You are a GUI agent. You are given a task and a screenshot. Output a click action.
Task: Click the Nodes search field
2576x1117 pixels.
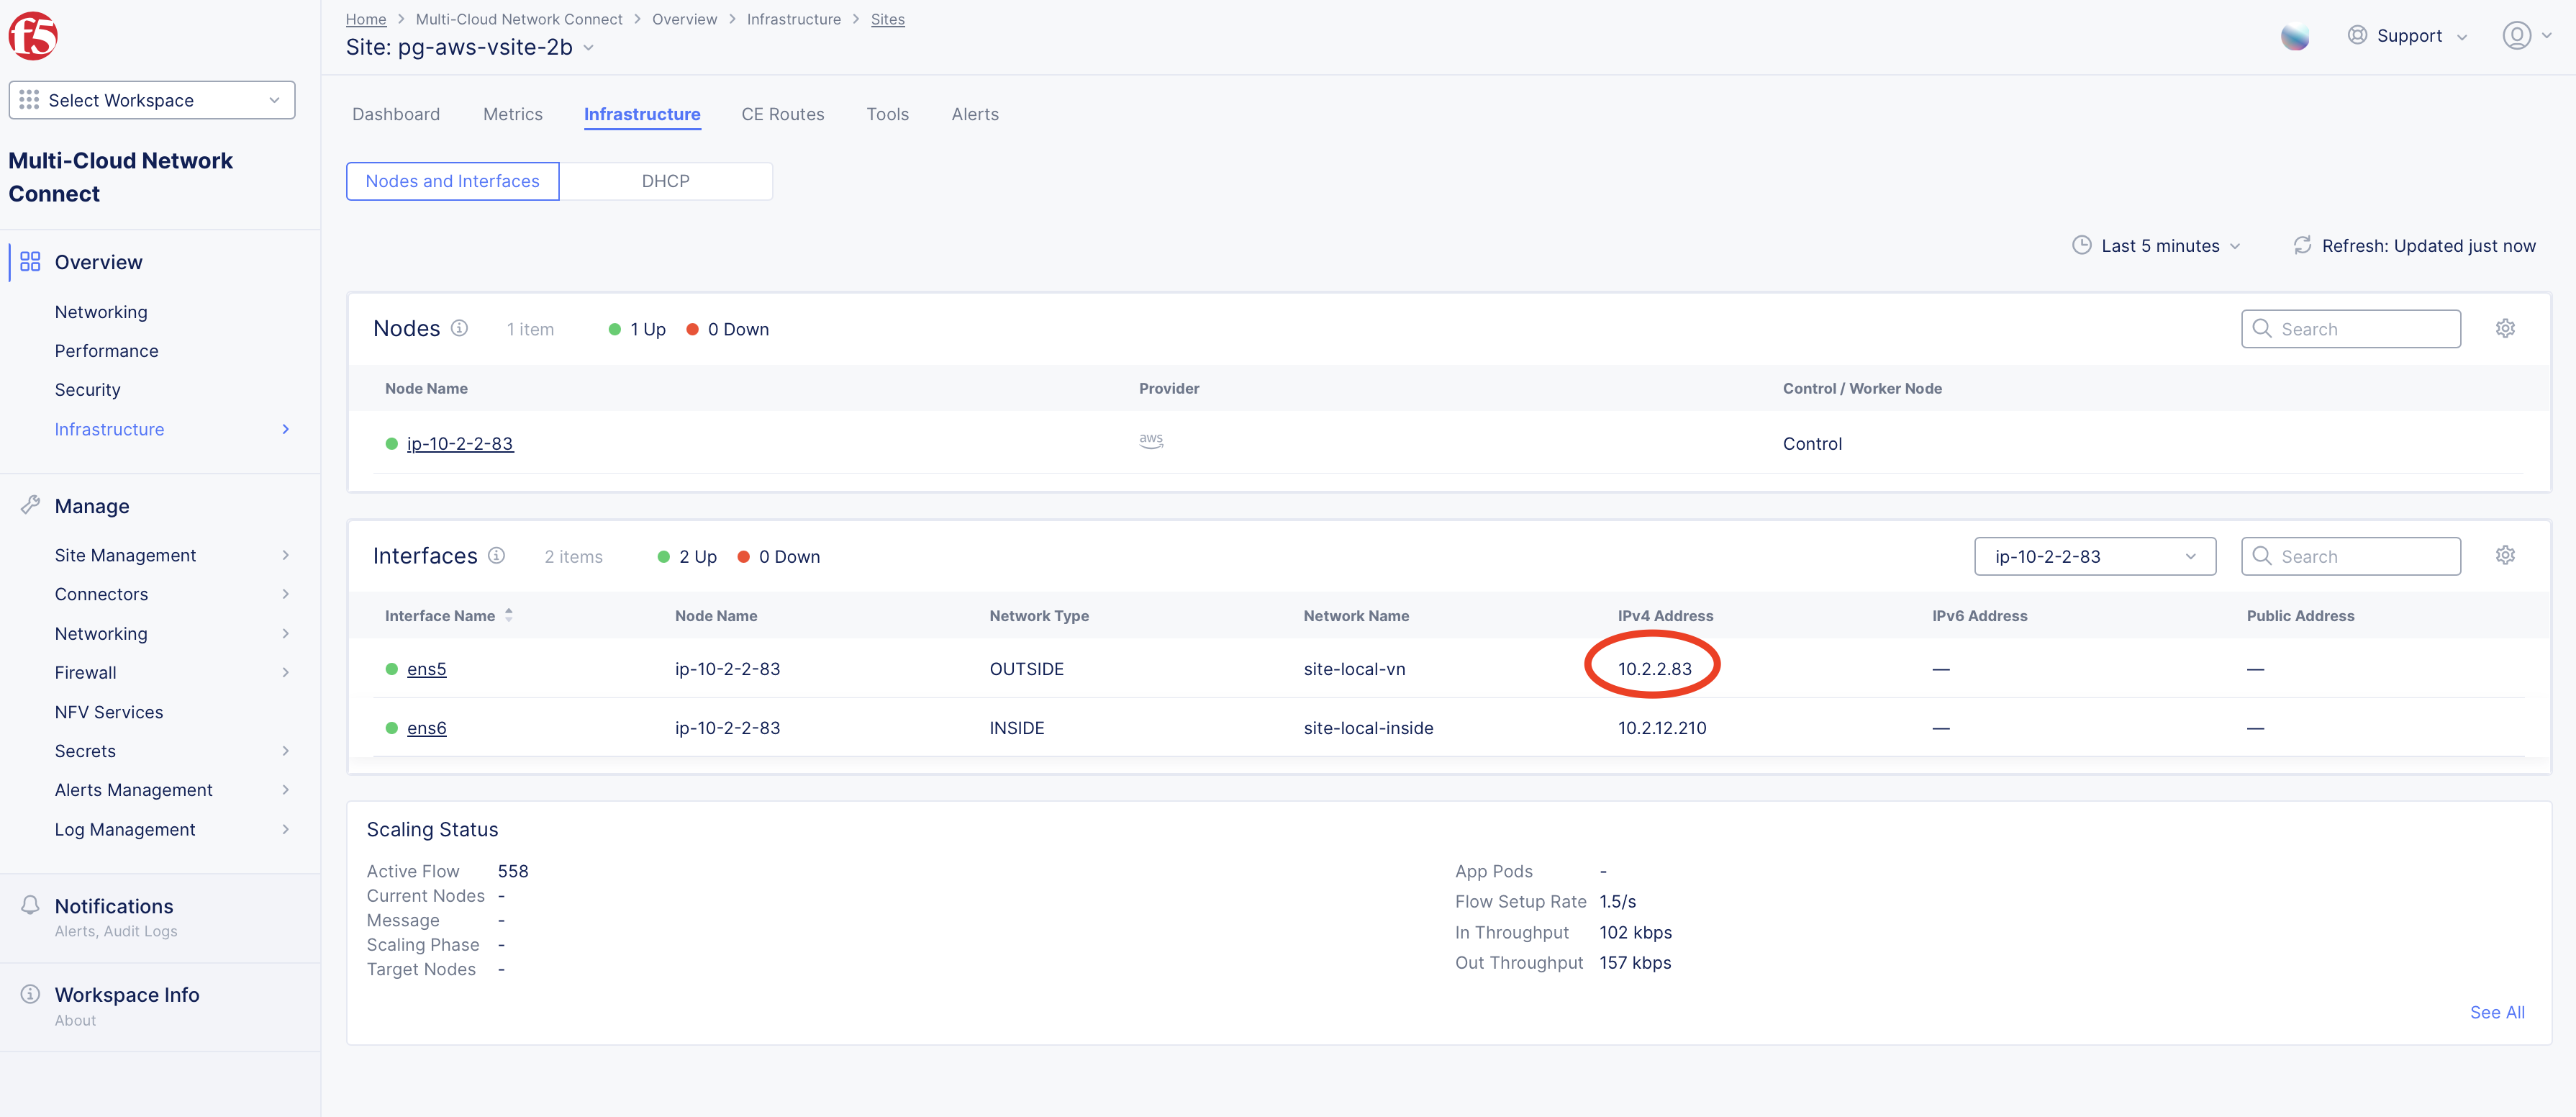click(x=2351, y=328)
